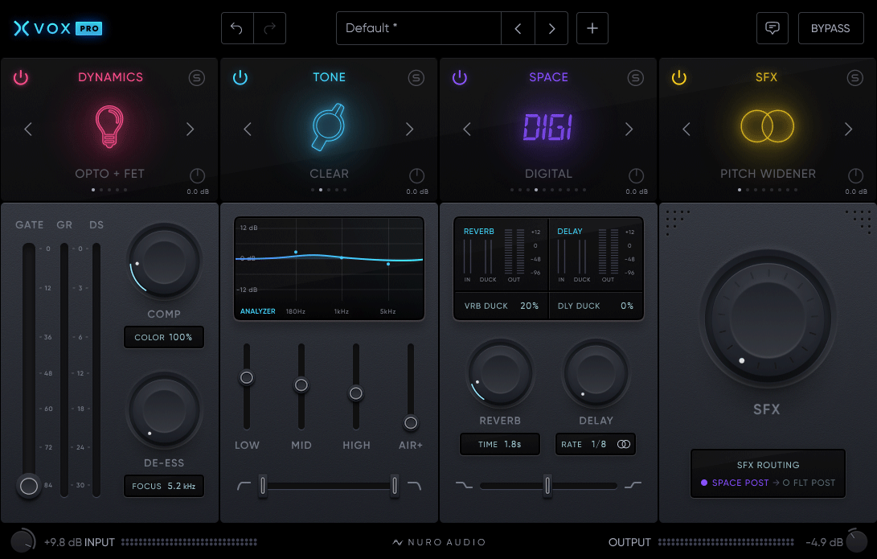Image resolution: width=877 pixels, height=559 pixels.
Task: Click the VOX PRO logo
Action: pos(58,28)
